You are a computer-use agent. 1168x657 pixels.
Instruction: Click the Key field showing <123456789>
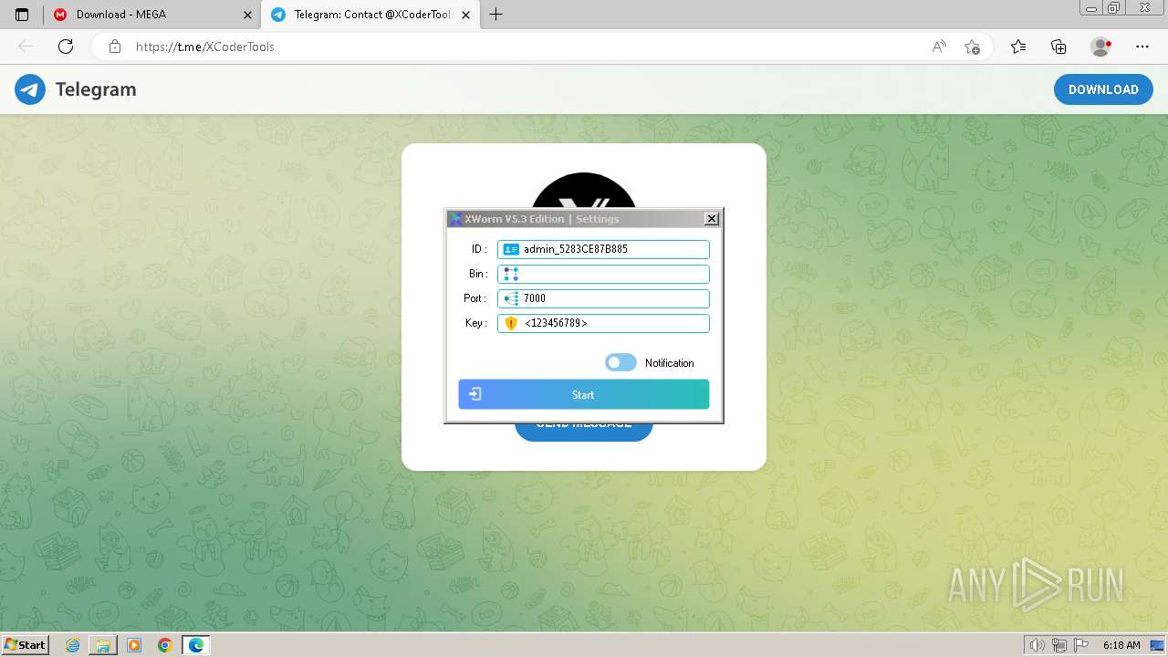pos(603,323)
